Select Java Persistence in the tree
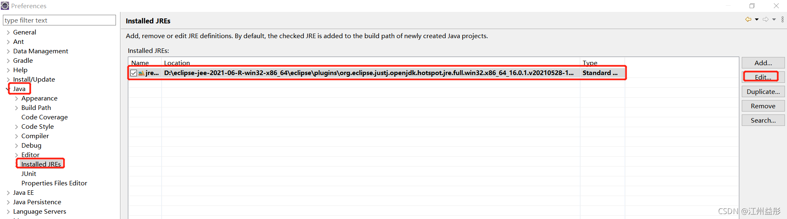This screenshot has height=219, width=787. [37, 202]
